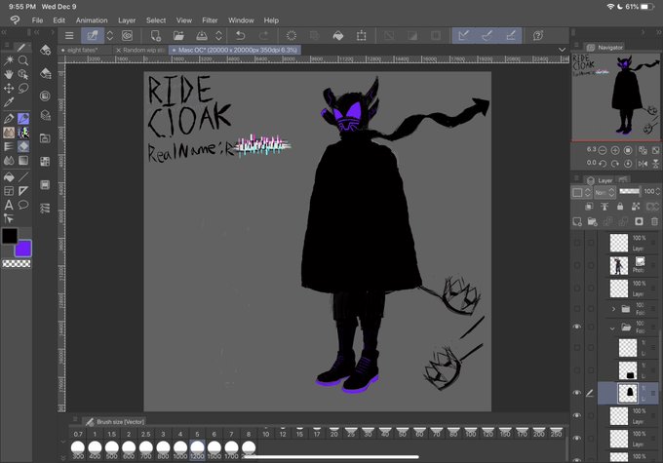Toggle the eye of the layer just below the selected layer

tap(577, 415)
